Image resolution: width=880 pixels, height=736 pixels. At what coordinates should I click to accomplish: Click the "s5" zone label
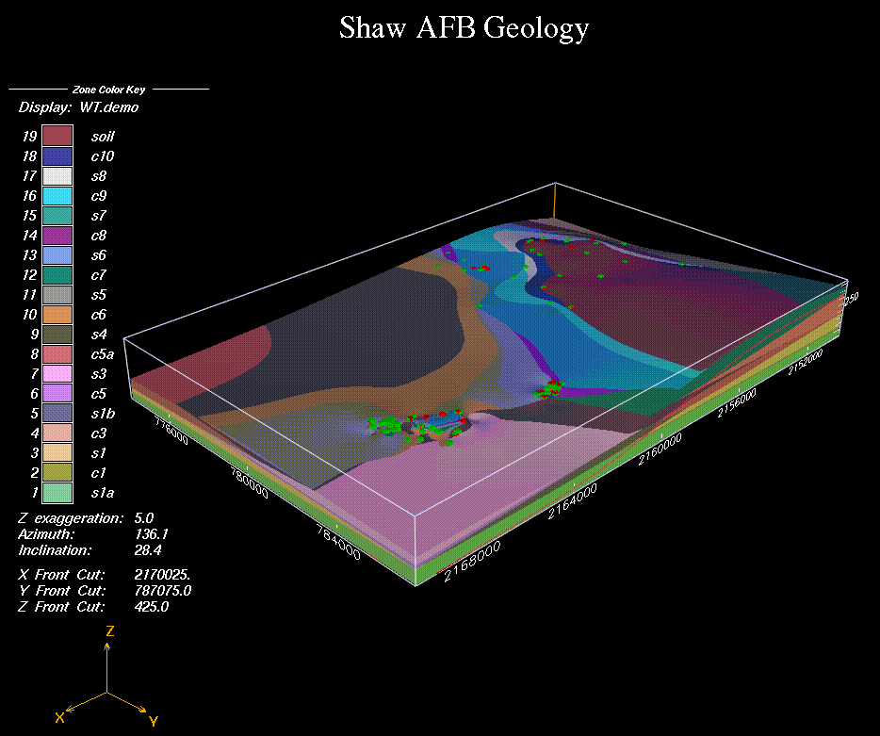pos(99,295)
